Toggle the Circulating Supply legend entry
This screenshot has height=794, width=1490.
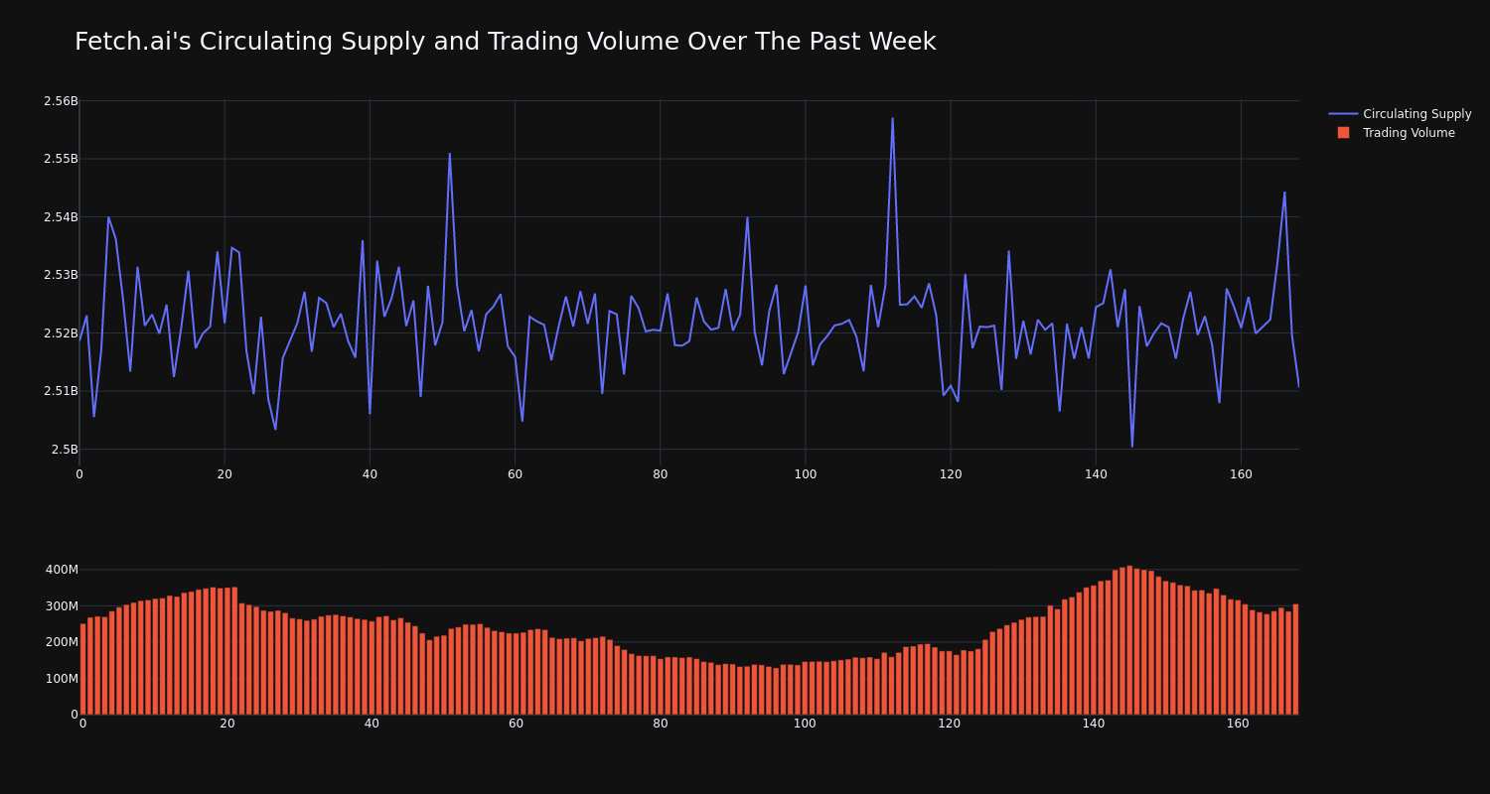1400,114
